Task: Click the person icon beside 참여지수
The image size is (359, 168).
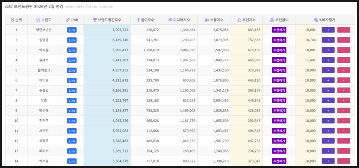Action: pyautogui.click(x=138, y=20)
